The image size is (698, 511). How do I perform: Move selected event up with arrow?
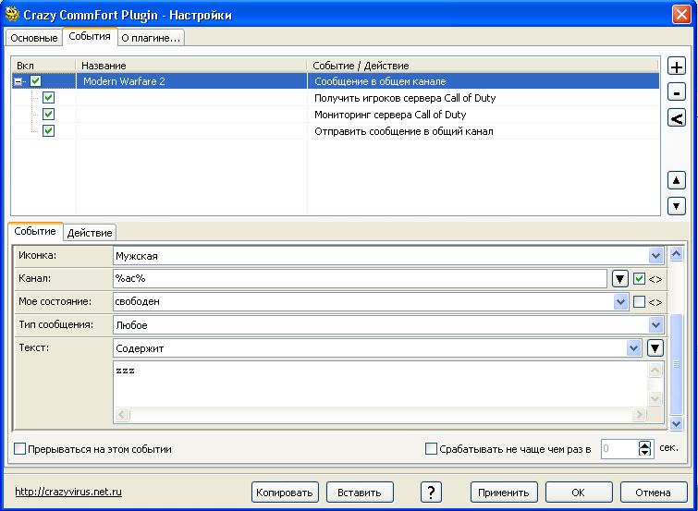click(677, 181)
